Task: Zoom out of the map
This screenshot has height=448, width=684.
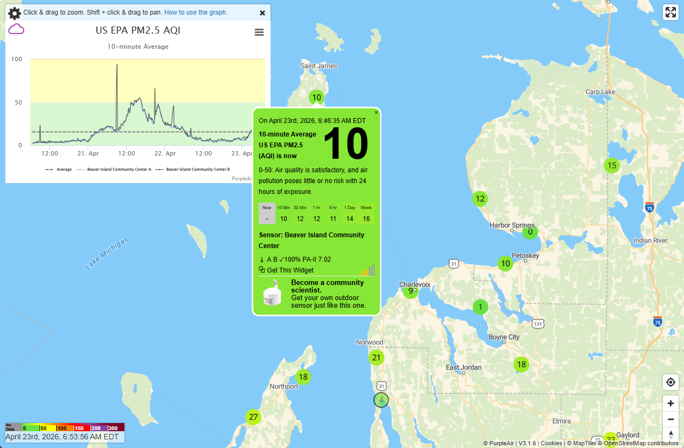Action: (x=670, y=419)
